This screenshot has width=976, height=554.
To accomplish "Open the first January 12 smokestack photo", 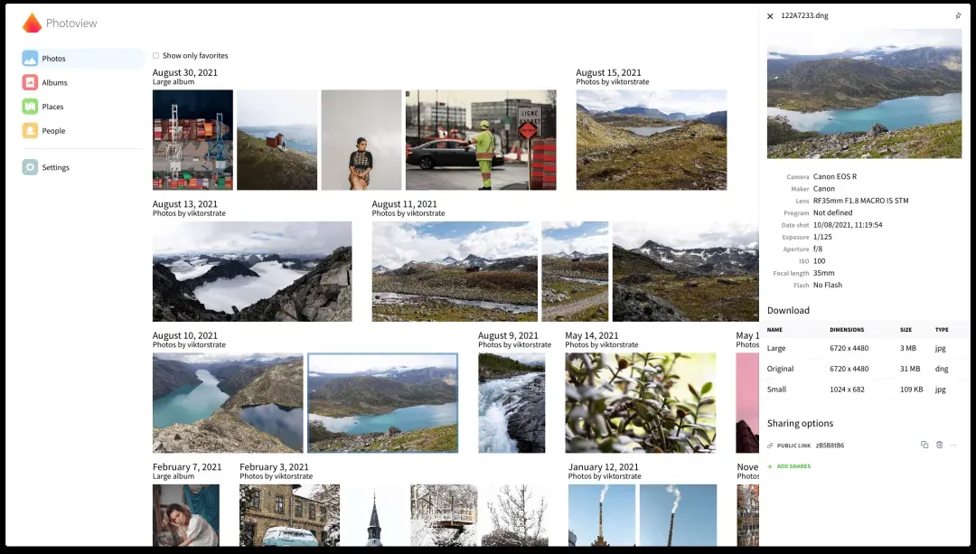I will point(602,515).
